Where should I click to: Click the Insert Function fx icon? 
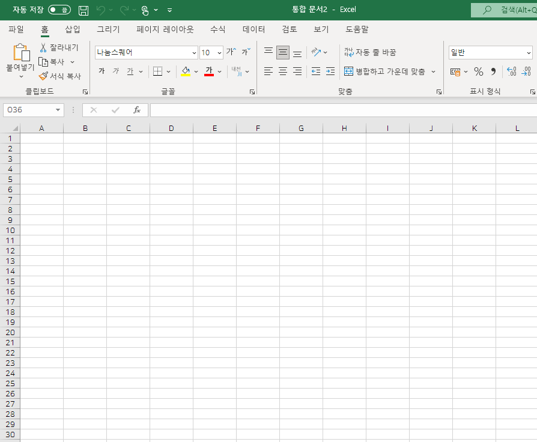click(136, 110)
